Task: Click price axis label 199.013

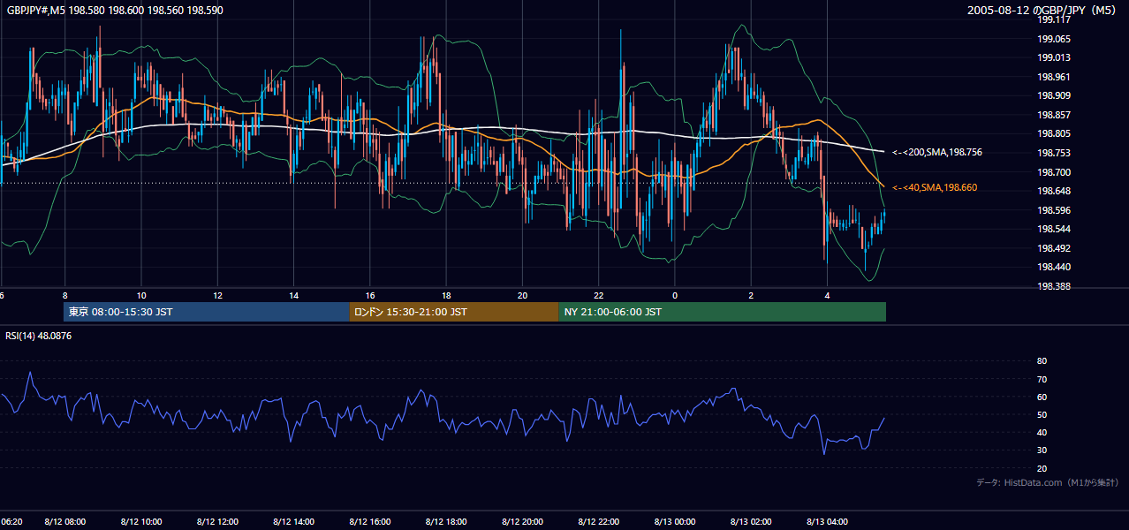Action: tap(1054, 57)
